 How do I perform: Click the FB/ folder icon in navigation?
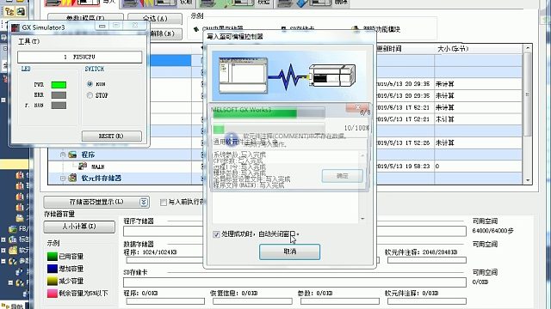pyautogui.click(x=13, y=229)
